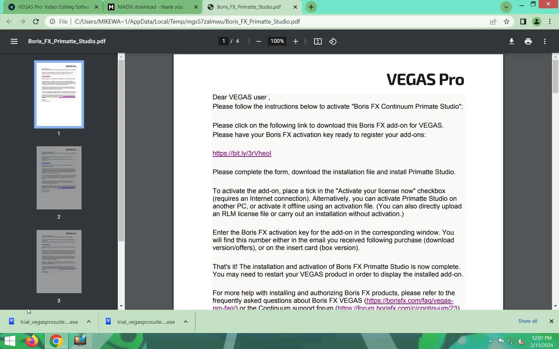The height and width of the screenshot is (349, 559).
Task: Toggle the PDF sidebar menu icon
Action: click(x=14, y=42)
